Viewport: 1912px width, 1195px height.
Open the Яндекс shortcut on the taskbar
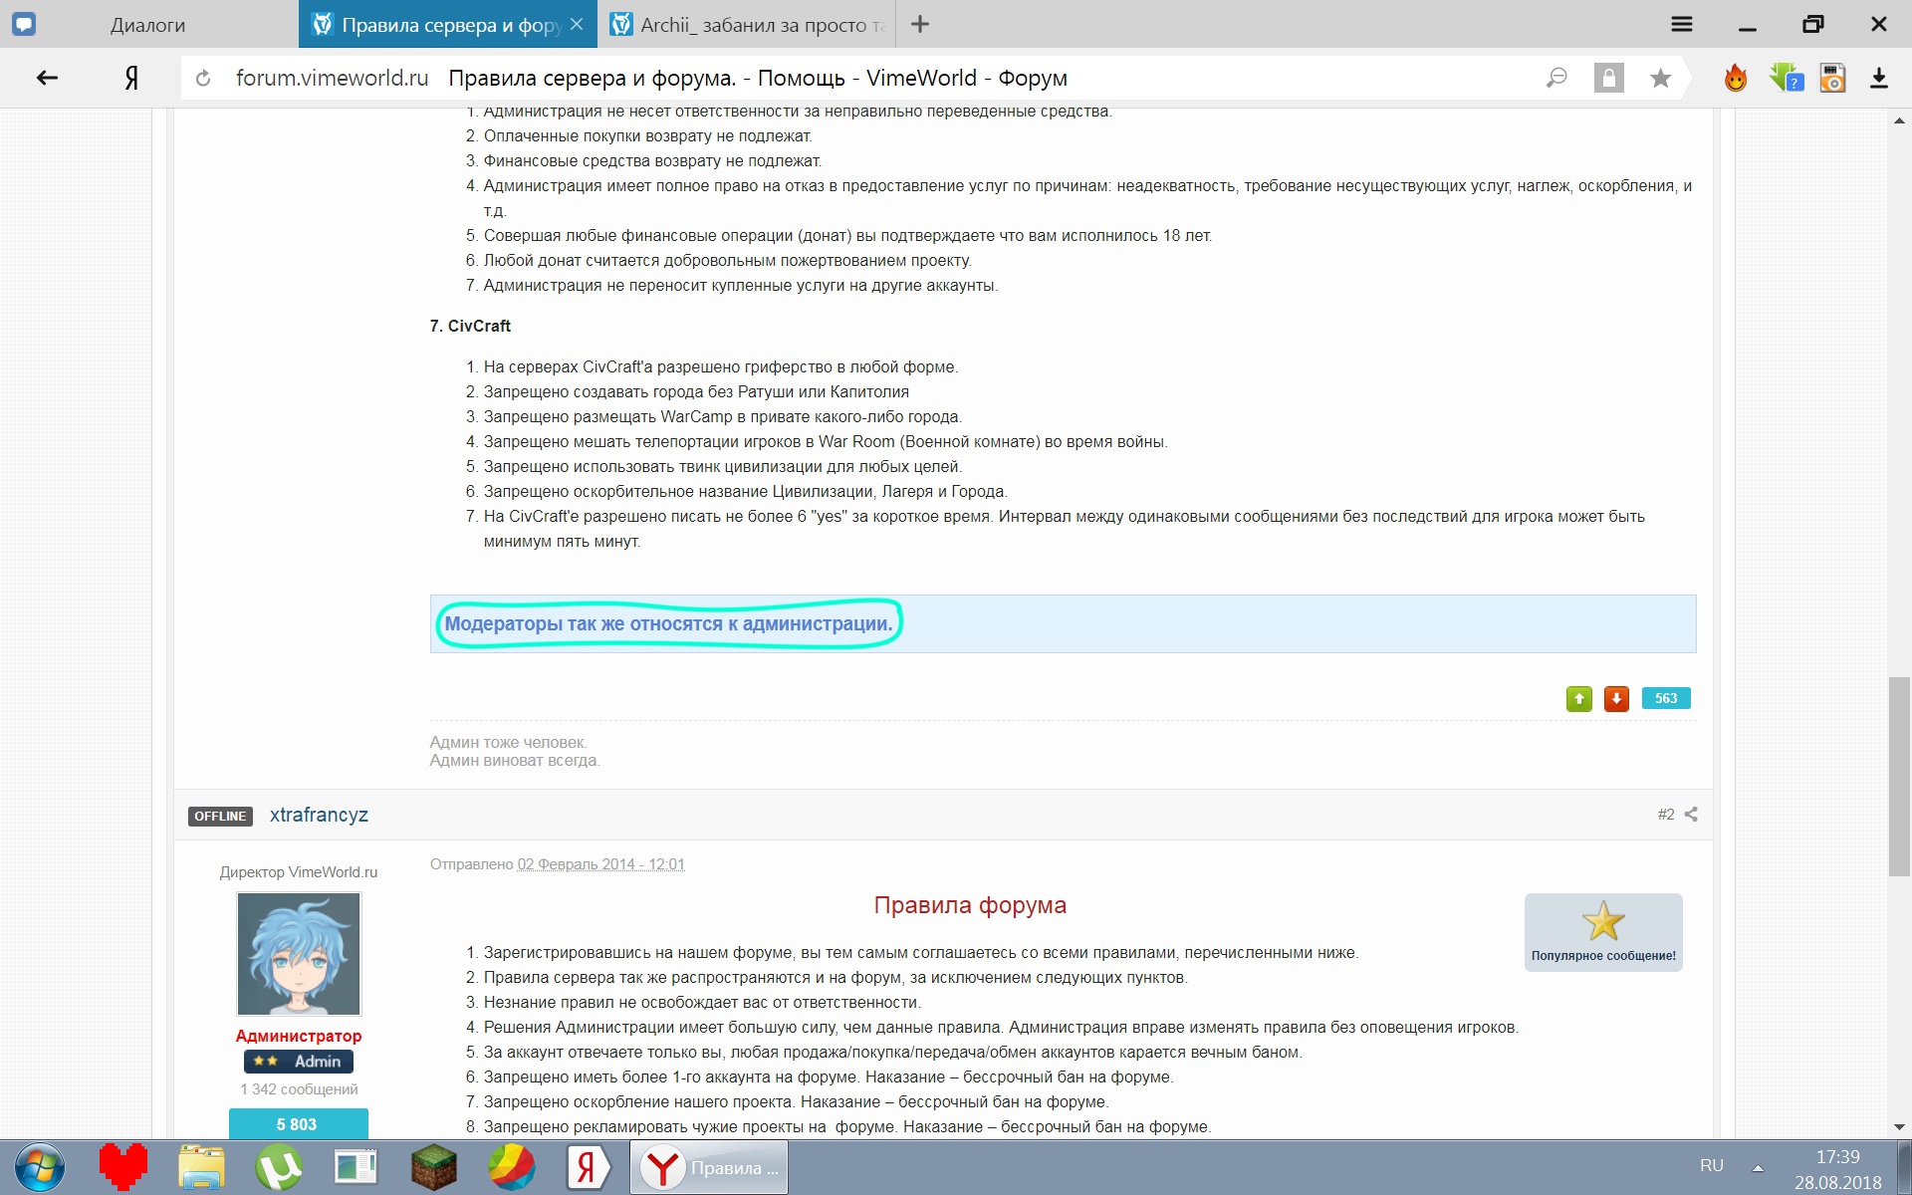(x=589, y=1167)
